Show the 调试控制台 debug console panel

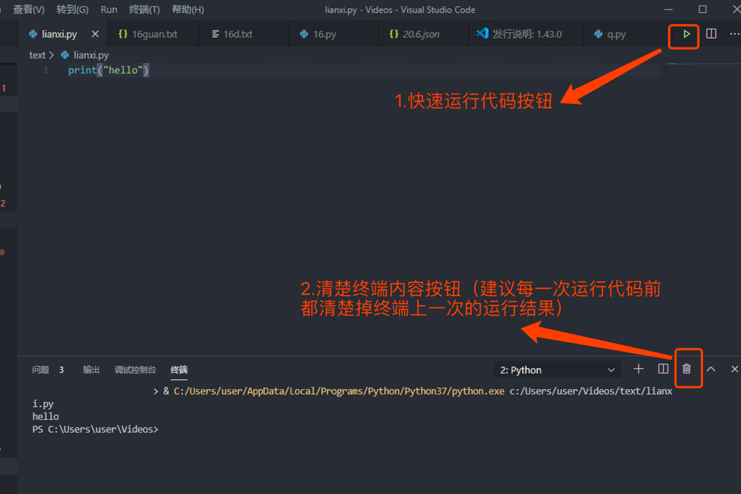point(135,370)
